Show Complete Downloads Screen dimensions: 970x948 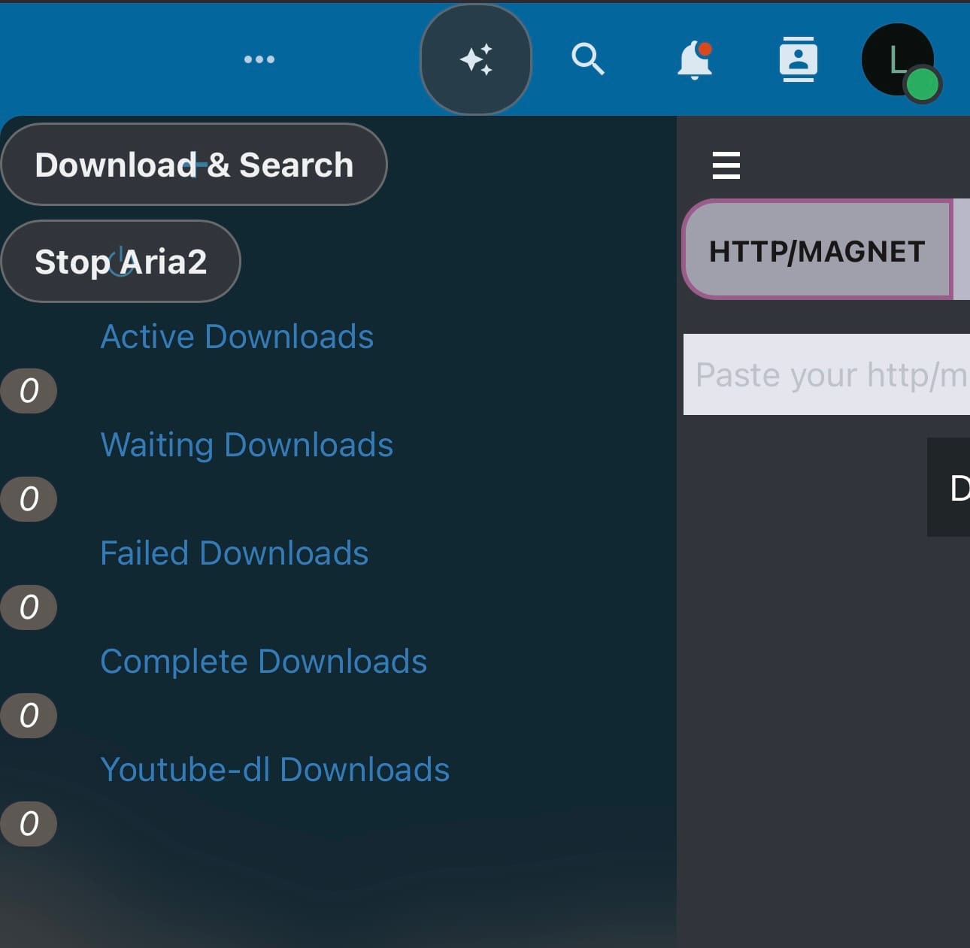point(263,662)
